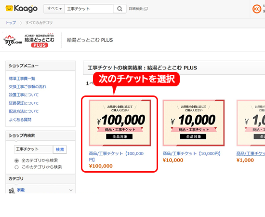Open 延長保証について menu item

tap(24, 103)
